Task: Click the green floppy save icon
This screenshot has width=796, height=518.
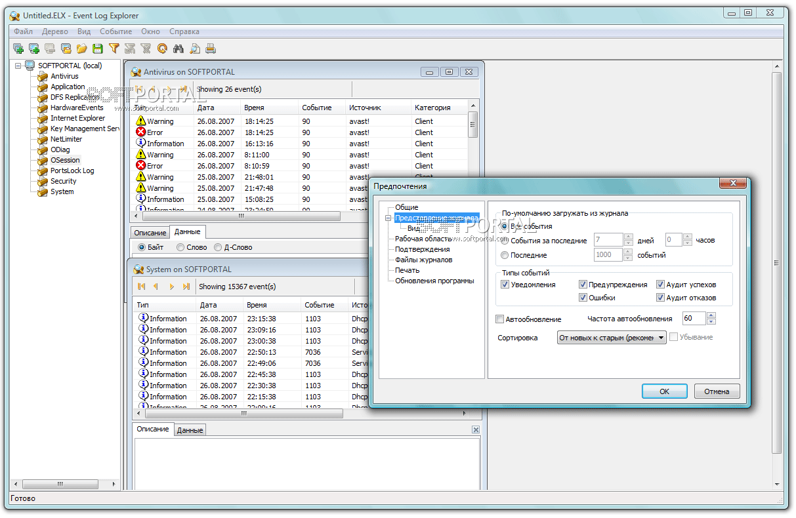Action: point(98,48)
